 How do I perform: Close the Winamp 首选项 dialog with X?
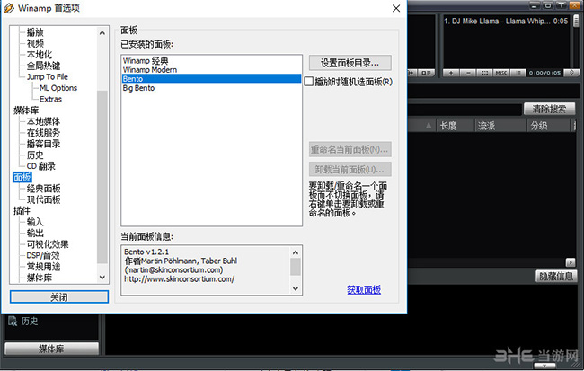[396, 8]
